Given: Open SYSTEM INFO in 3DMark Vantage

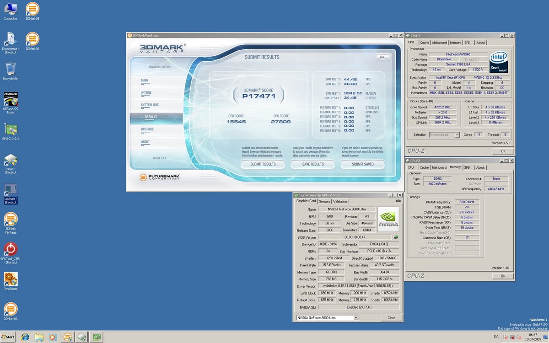Looking at the screenshot, I should [x=150, y=105].
